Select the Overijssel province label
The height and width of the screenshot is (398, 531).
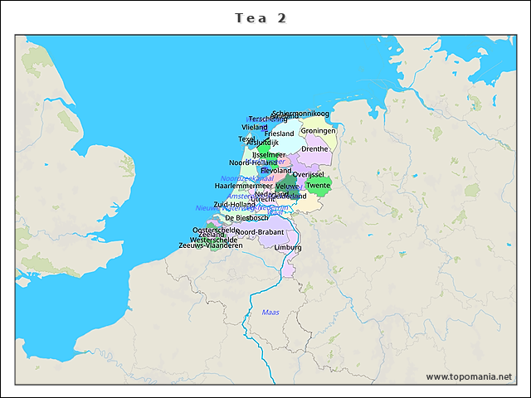click(x=308, y=174)
